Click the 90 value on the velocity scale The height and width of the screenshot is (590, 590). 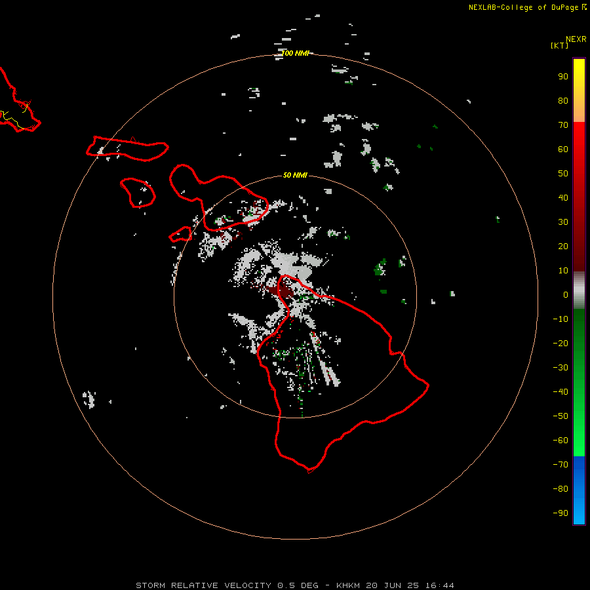pos(563,77)
